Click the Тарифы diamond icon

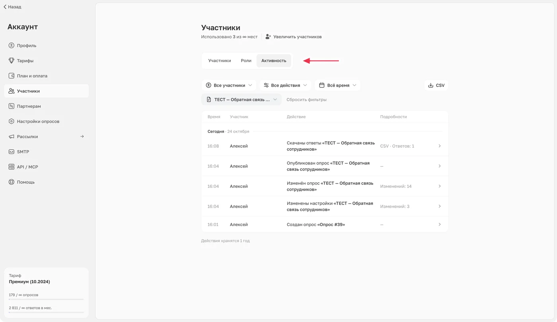pyautogui.click(x=12, y=60)
